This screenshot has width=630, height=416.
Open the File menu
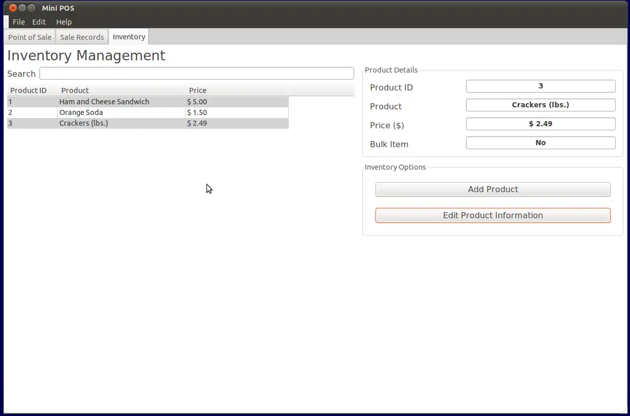click(x=19, y=22)
